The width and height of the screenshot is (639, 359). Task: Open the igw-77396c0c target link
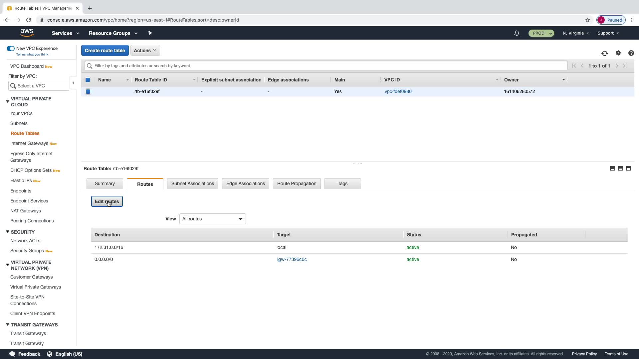[292, 259]
